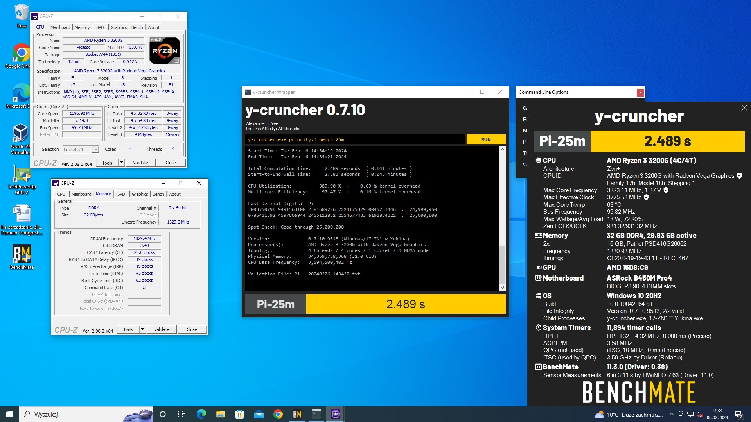Open Tools dropdown arrow in Memory CPU-Z window
This screenshot has width=751, height=422.
coord(143,329)
